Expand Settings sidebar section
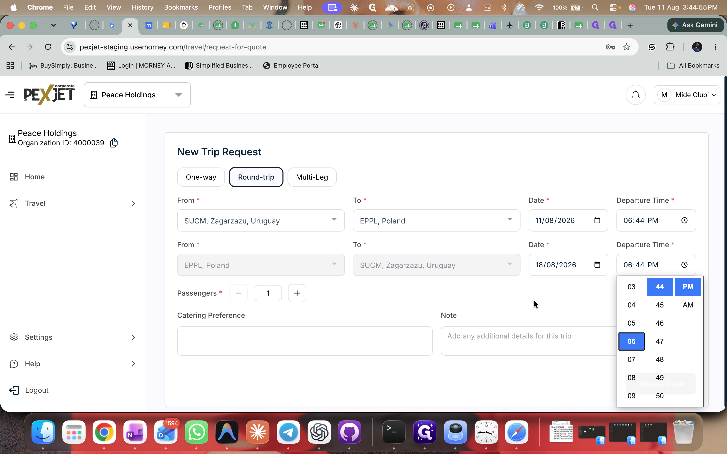 tap(133, 337)
